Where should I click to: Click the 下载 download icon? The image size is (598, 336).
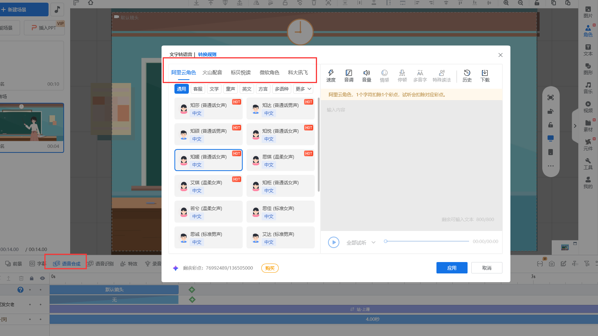coord(485,75)
